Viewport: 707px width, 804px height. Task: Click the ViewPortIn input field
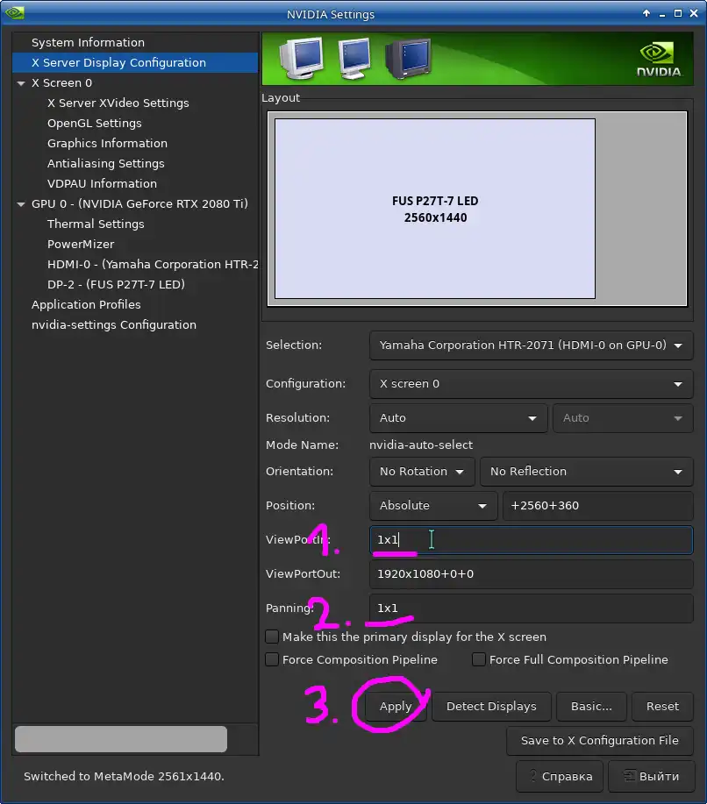531,540
